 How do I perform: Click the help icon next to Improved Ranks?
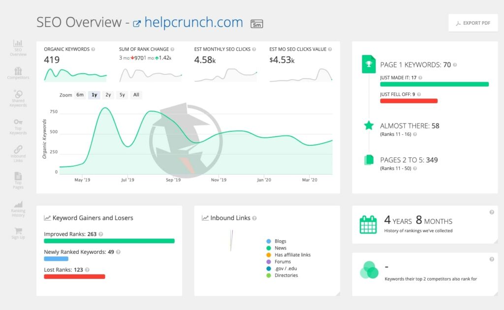(x=101, y=234)
